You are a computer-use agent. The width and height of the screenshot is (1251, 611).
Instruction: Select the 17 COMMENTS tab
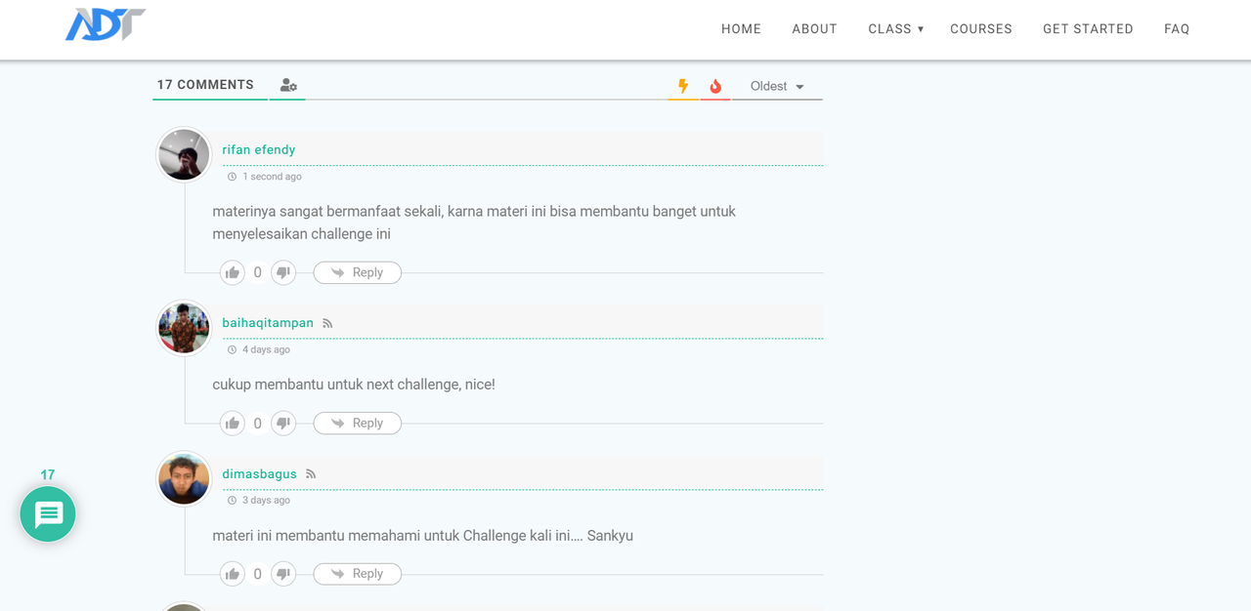(205, 85)
